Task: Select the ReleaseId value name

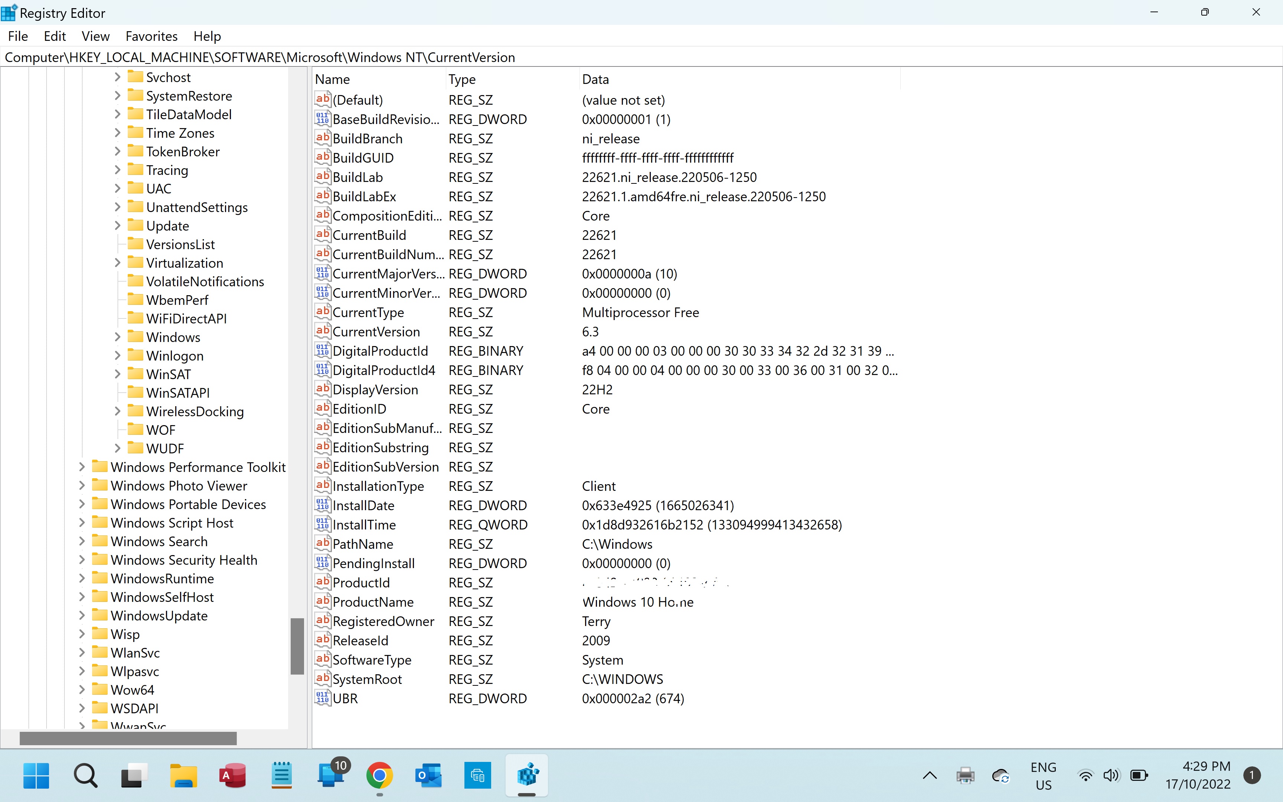Action: (x=360, y=640)
